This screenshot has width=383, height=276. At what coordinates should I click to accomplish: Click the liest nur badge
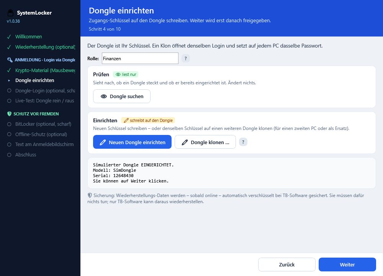[x=126, y=75]
